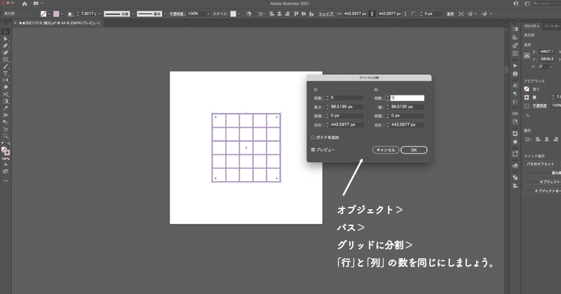The image size is (561, 294).
Task: Select the Paintbrush tool
Action: (x=6, y=66)
